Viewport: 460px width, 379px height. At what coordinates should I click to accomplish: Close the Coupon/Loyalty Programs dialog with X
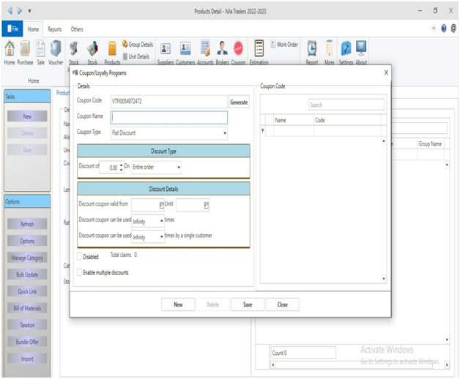coord(386,72)
